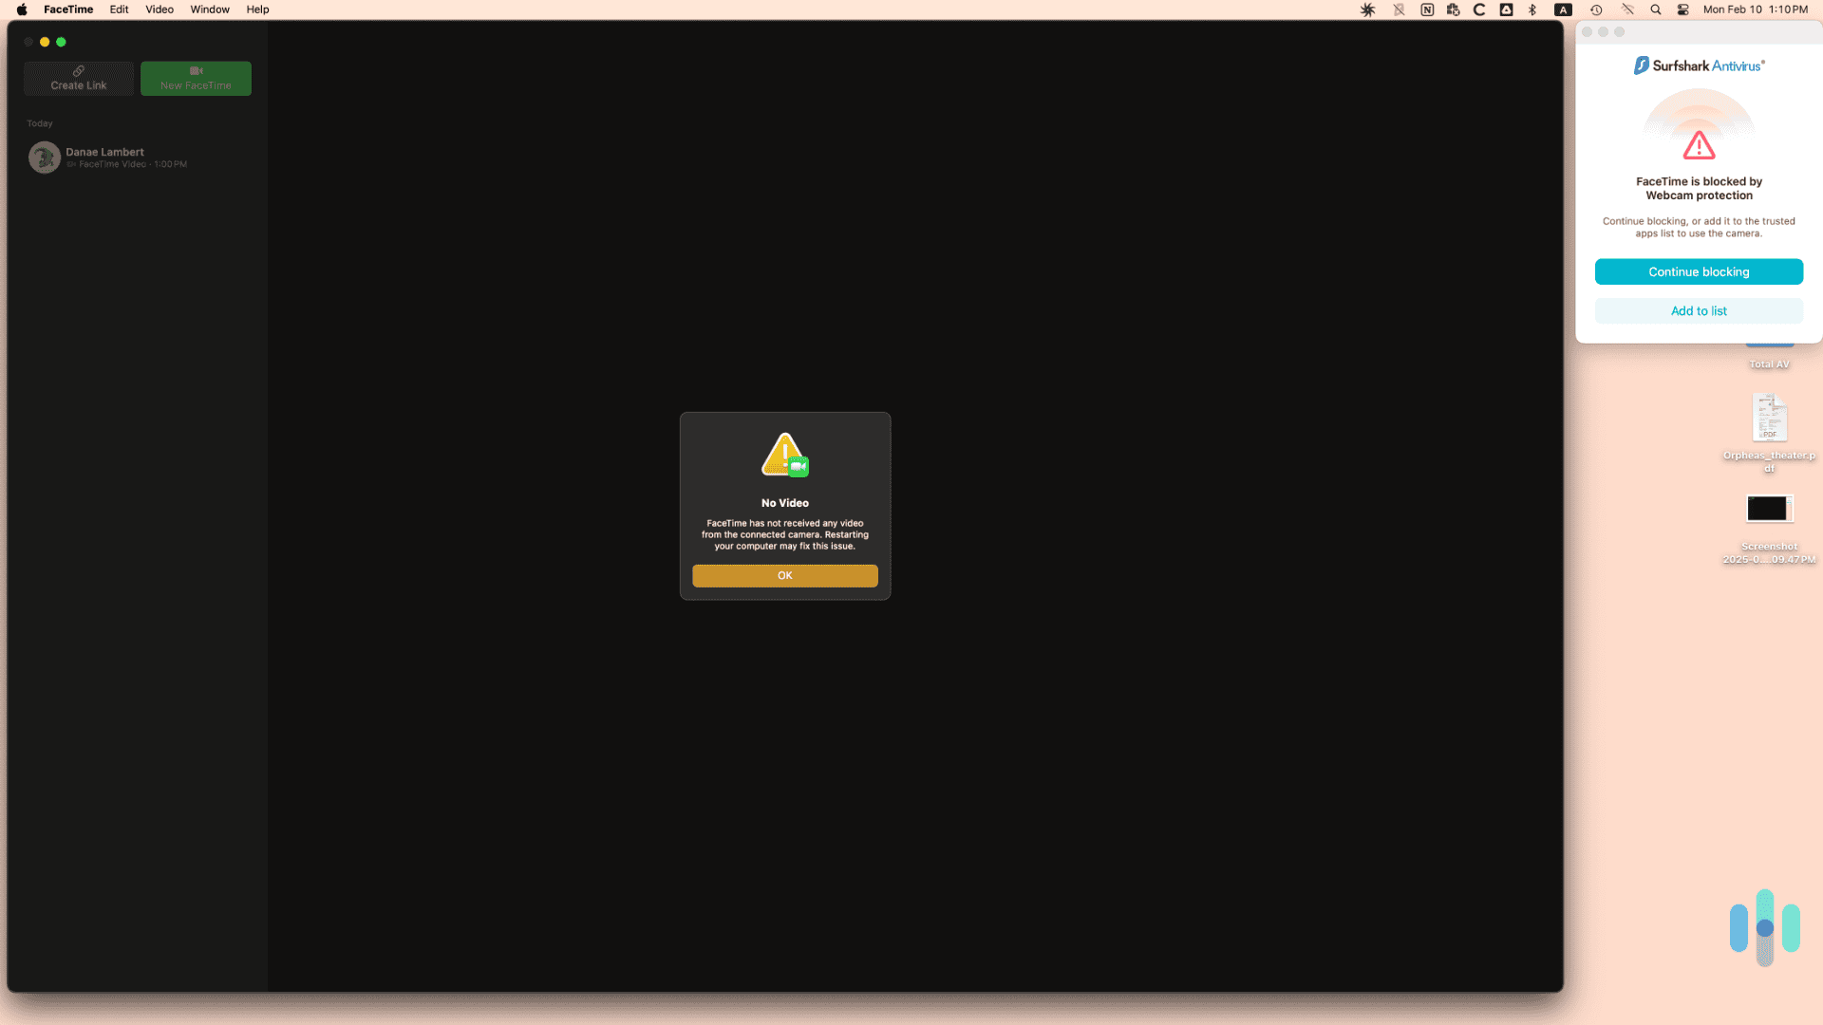Select the Orpheas_theater.pdf desktop file
The image size is (1823, 1025).
click(1769, 419)
